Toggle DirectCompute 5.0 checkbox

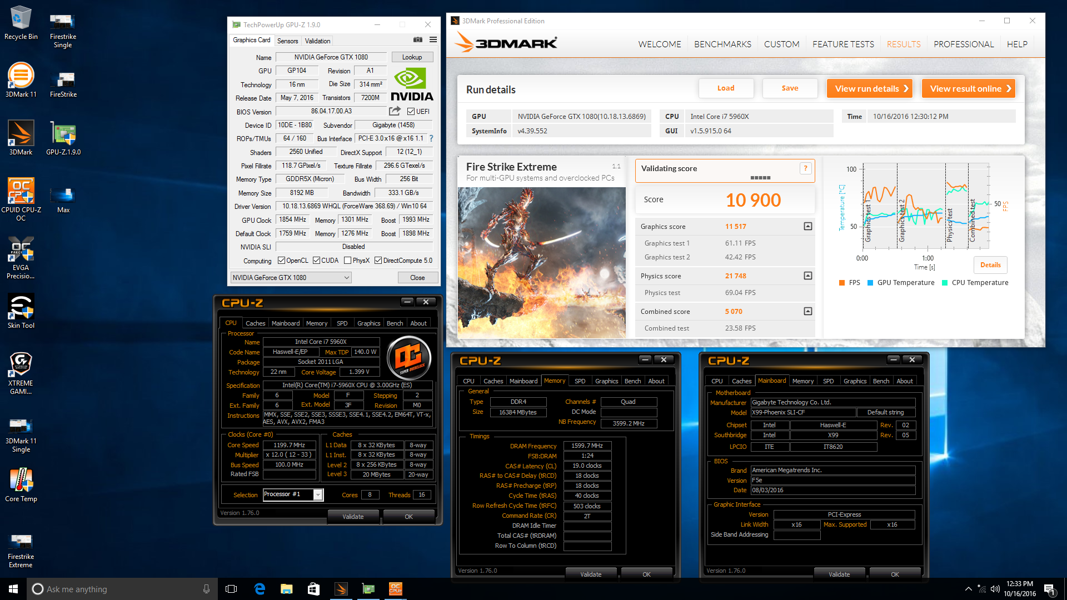(x=378, y=261)
